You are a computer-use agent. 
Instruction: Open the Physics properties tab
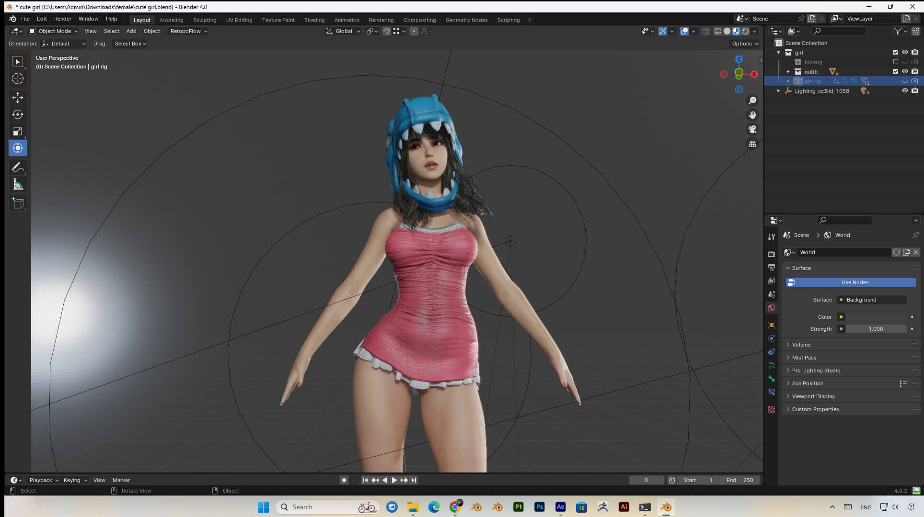pyautogui.click(x=772, y=338)
